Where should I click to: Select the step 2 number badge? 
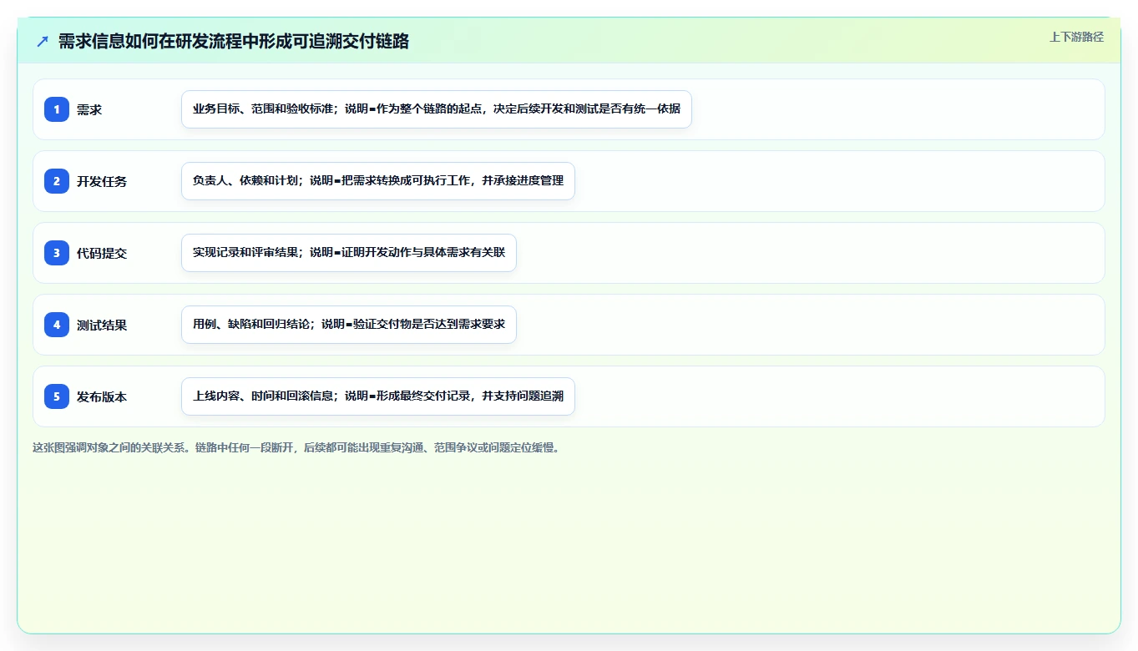pyautogui.click(x=57, y=181)
